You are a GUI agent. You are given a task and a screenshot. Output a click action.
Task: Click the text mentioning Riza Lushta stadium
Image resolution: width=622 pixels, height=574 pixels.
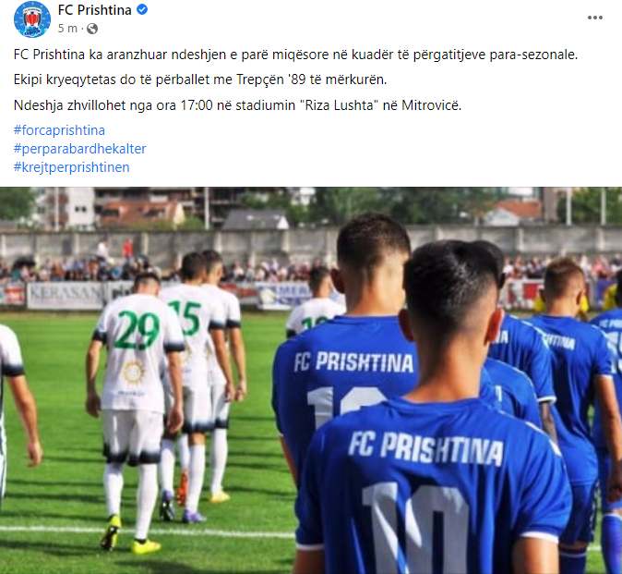coord(237,105)
